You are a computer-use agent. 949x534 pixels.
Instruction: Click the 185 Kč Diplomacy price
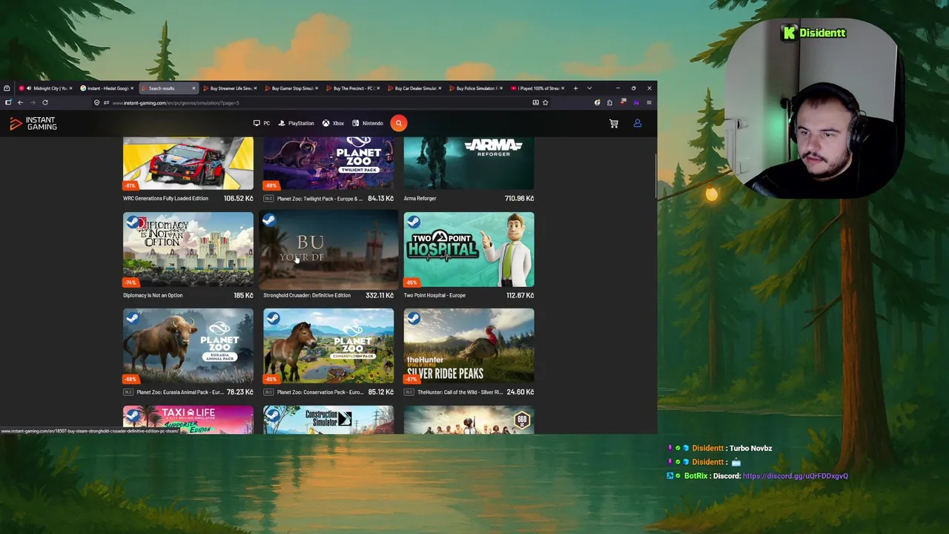pyautogui.click(x=243, y=295)
